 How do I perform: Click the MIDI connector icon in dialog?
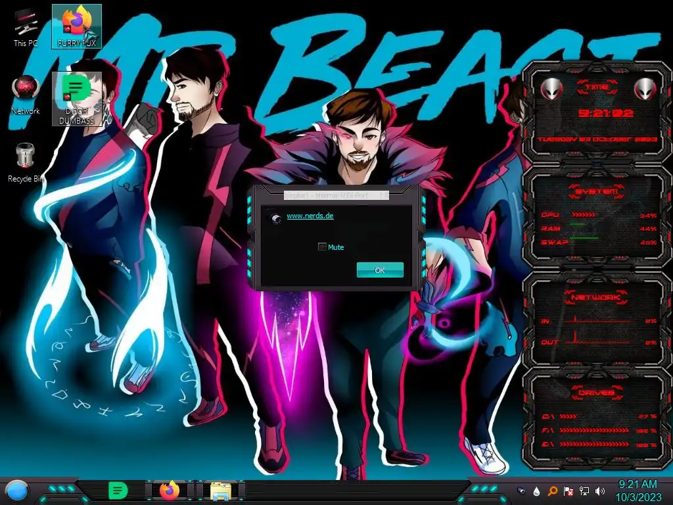click(x=275, y=218)
